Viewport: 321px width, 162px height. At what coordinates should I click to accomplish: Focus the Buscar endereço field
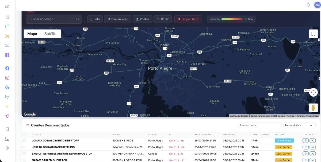pos(53,19)
